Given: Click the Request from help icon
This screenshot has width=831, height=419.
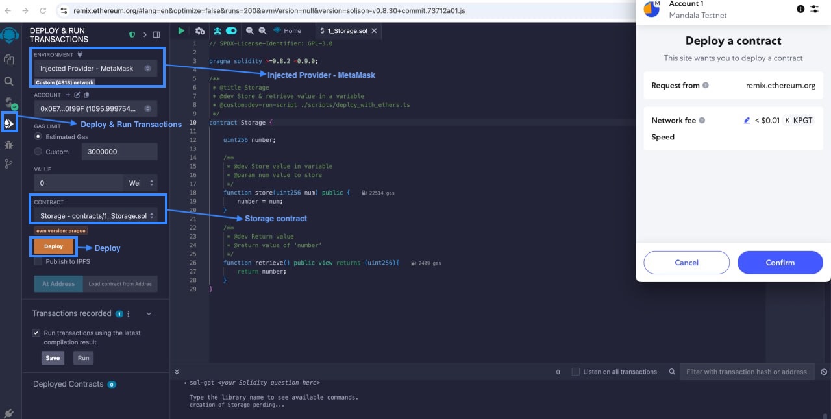Looking at the screenshot, I should pos(706,86).
